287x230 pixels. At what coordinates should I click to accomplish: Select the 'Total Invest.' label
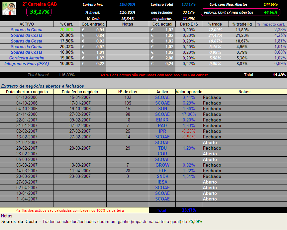pyautogui.click(x=39, y=75)
